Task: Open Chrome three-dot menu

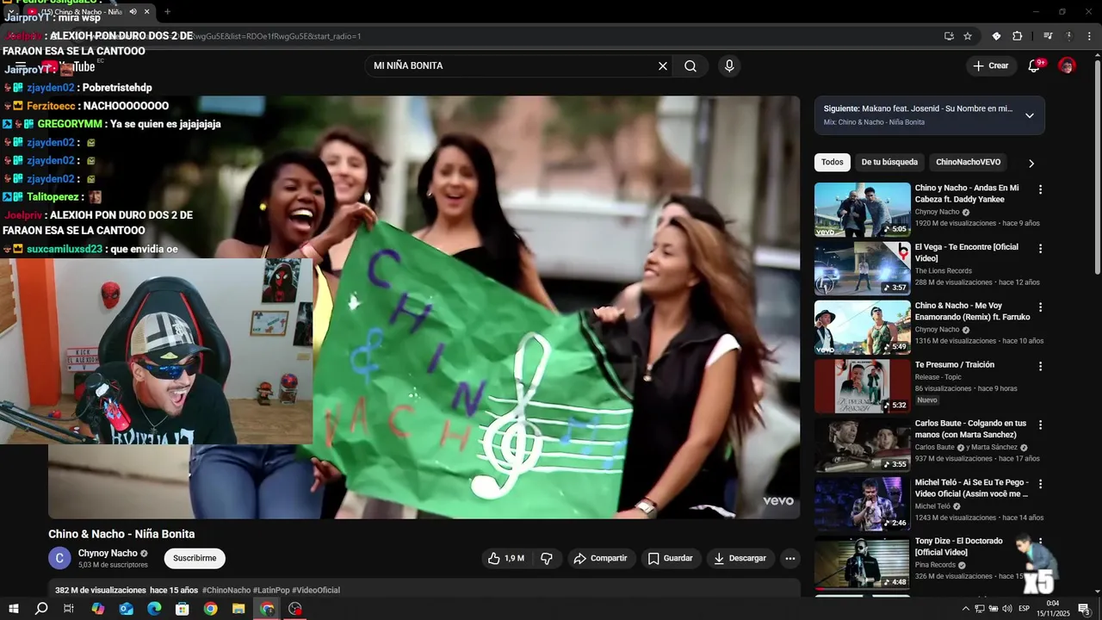Action: tap(1088, 36)
